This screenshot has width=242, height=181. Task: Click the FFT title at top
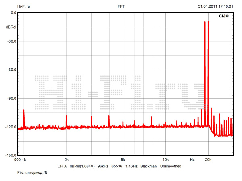click(x=121, y=6)
